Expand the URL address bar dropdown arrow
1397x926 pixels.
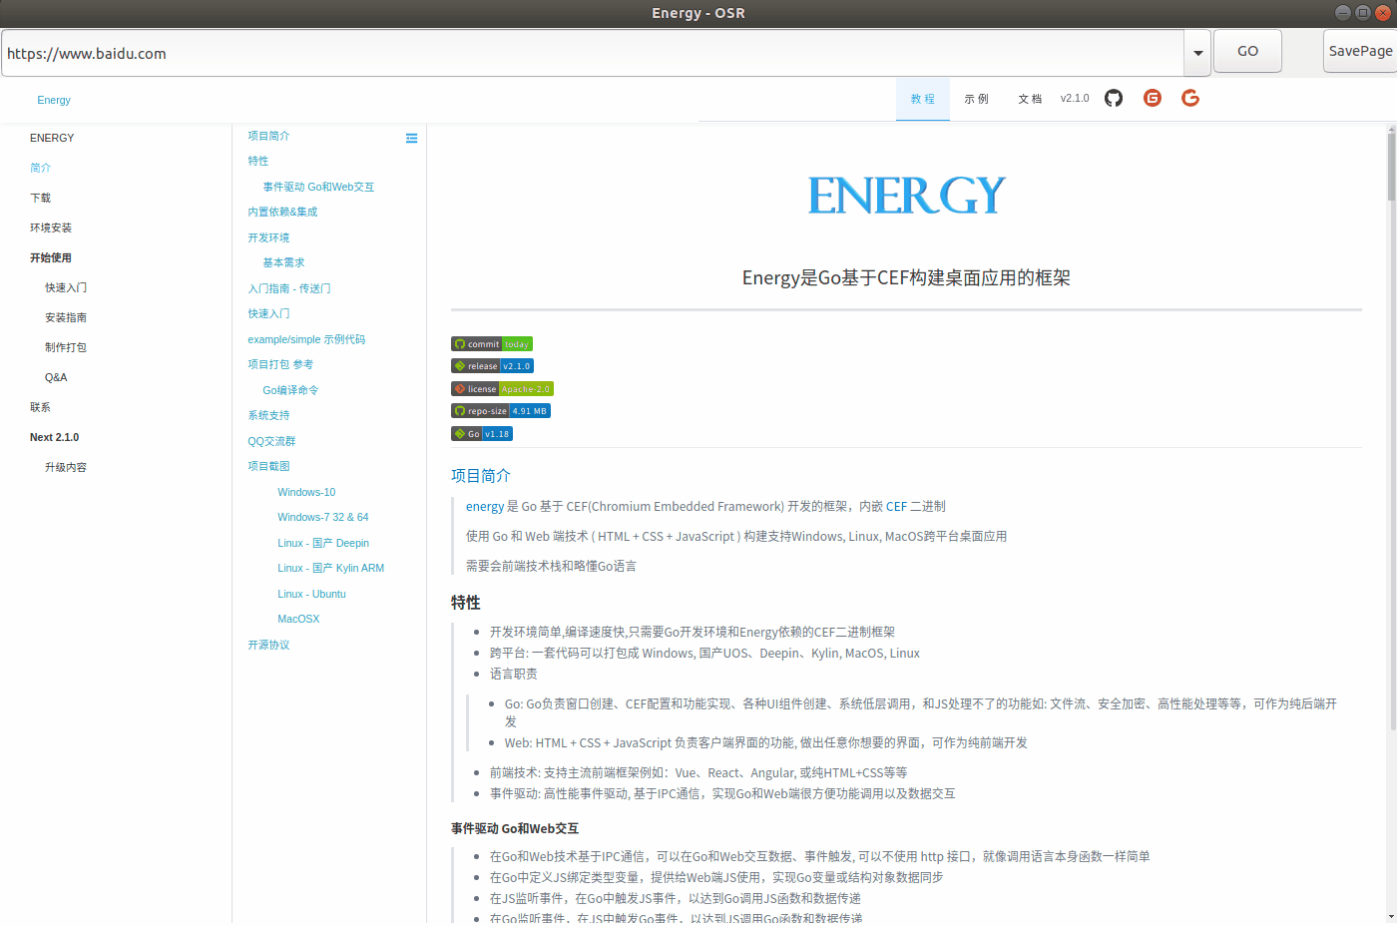click(x=1197, y=53)
